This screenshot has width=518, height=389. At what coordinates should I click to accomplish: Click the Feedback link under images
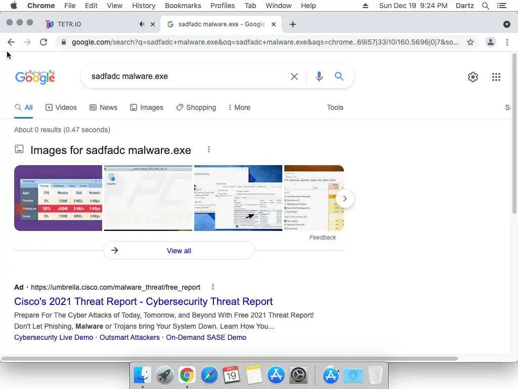(x=322, y=238)
